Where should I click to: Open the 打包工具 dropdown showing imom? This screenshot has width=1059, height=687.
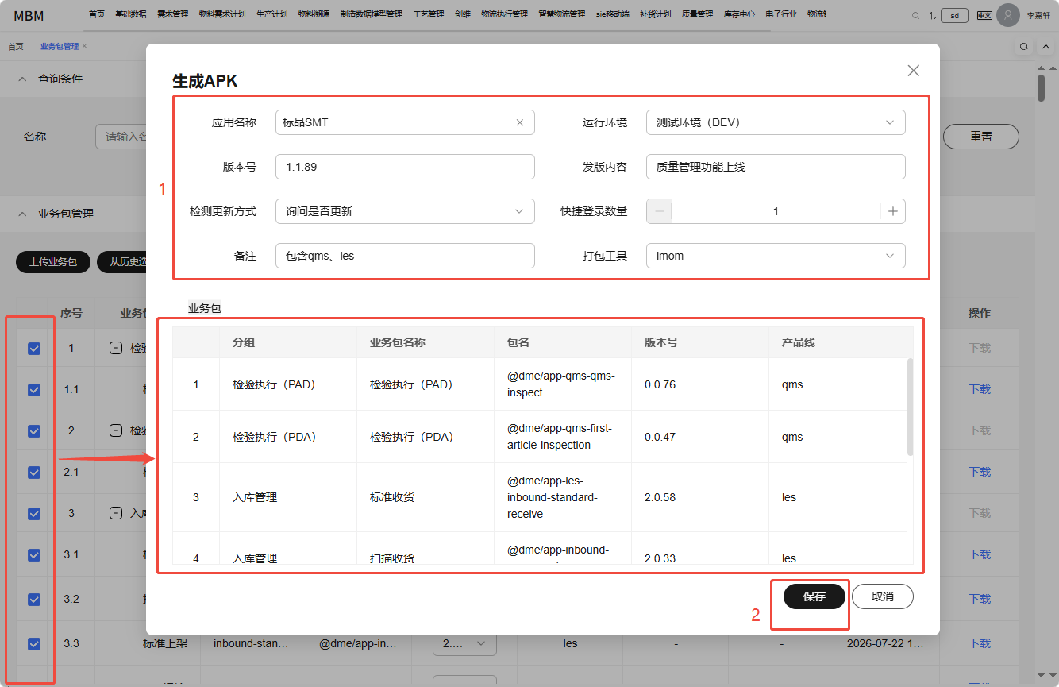[x=776, y=256]
